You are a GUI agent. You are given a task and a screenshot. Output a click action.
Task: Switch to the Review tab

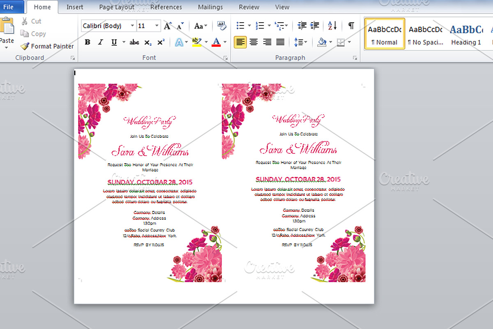point(249,7)
